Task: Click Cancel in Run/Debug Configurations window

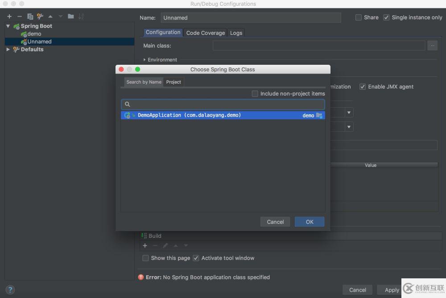Action: [358, 290]
